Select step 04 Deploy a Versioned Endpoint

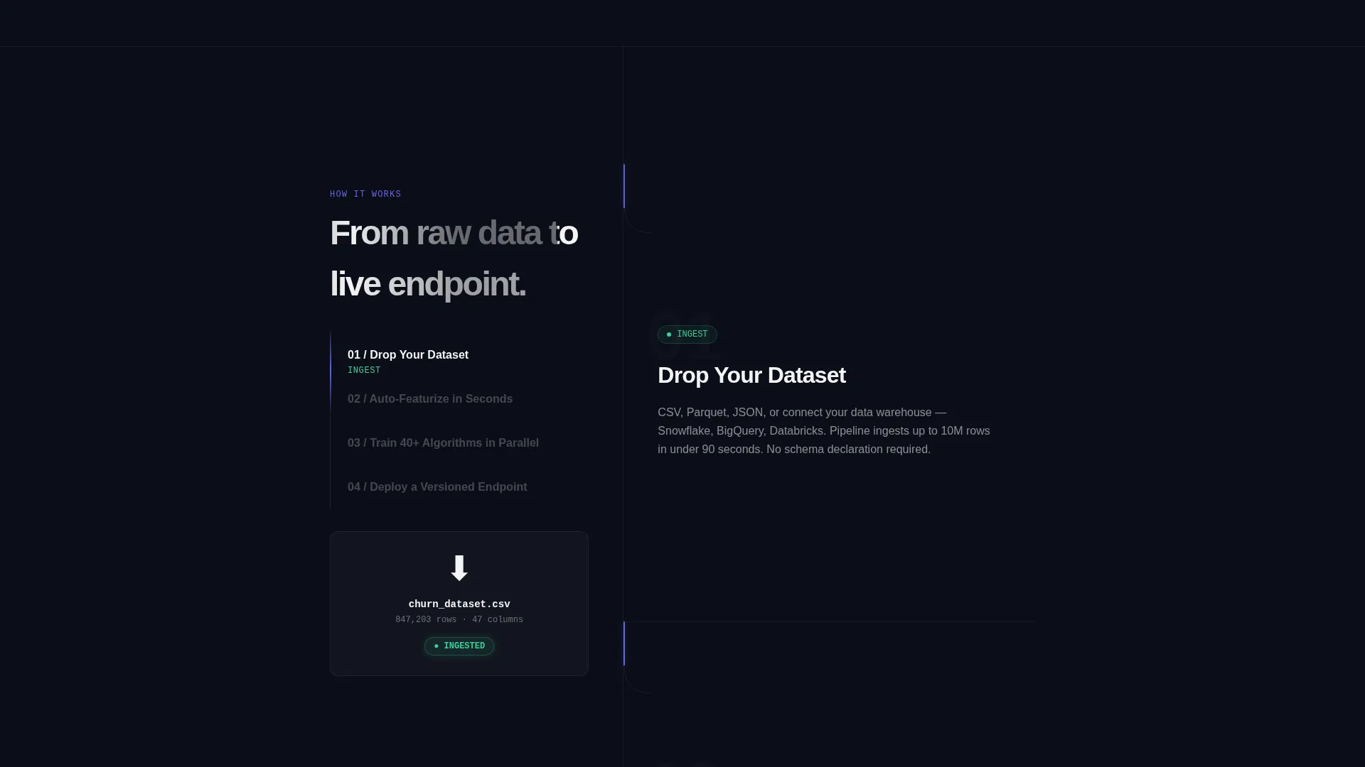[437, 487]
